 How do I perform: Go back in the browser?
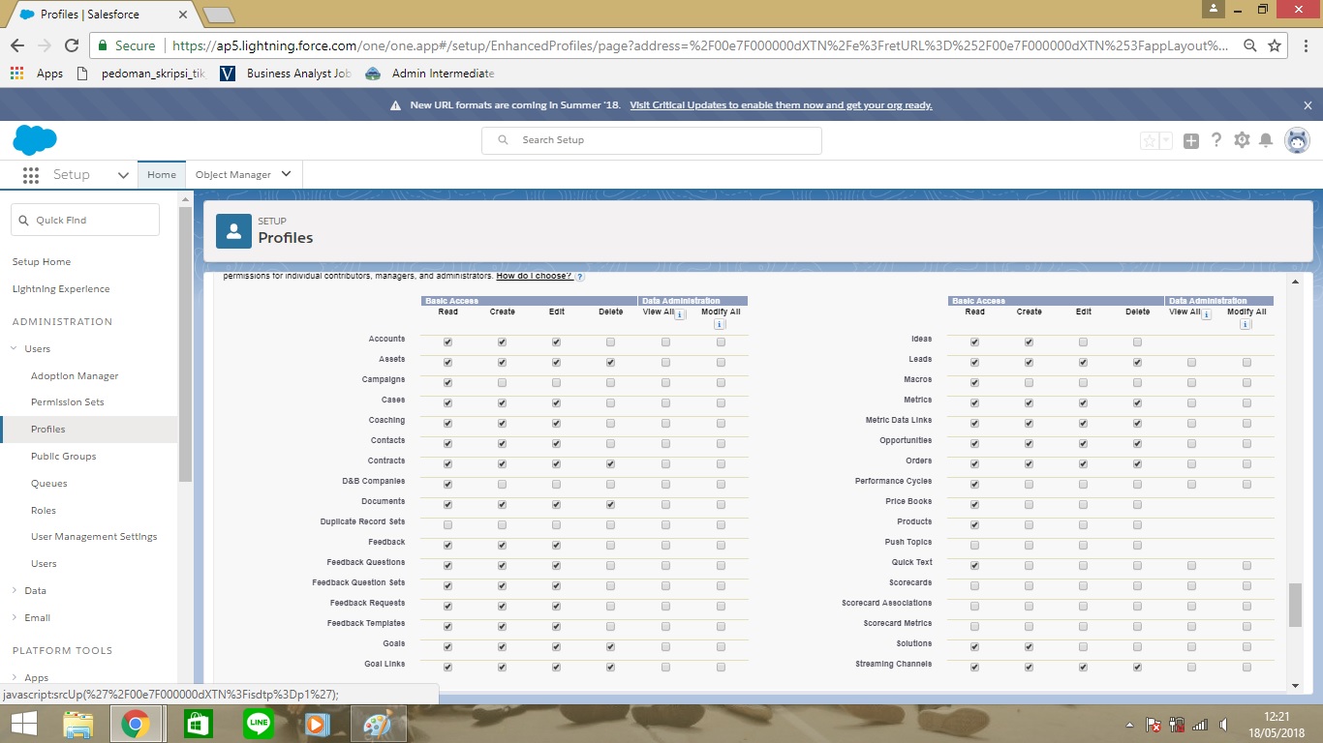[x=17, y=45]
